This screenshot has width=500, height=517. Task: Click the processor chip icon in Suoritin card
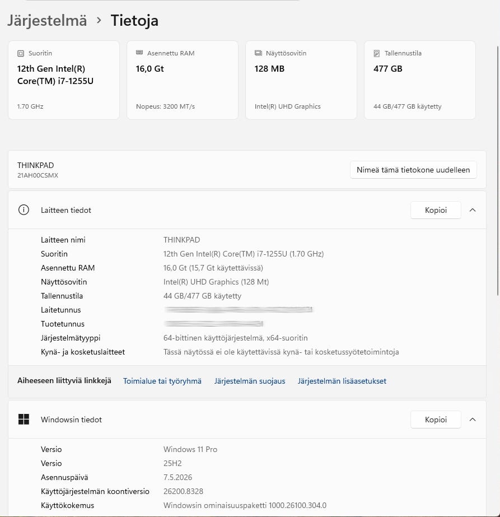pyautogui.click(x=21, y=53)
